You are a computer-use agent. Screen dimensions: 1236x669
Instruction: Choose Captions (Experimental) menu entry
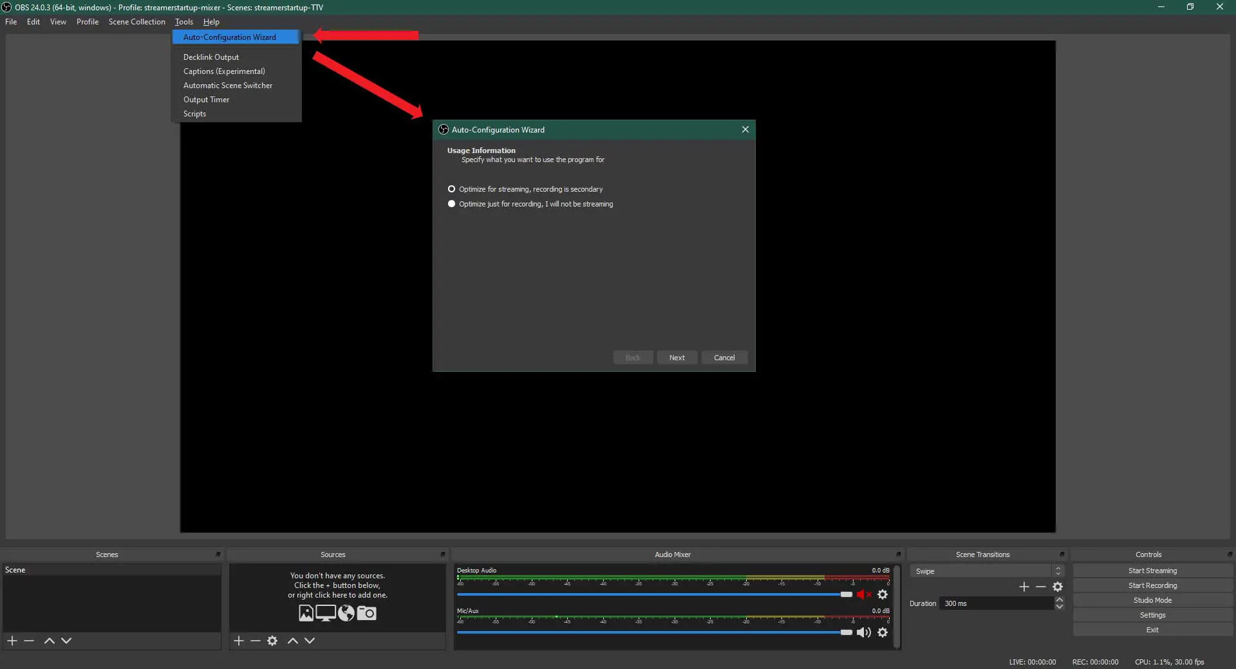(236, 71)
